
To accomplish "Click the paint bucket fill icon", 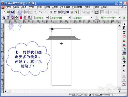I will coord(124,62).
